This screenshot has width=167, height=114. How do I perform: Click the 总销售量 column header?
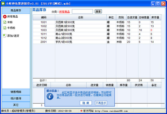point(144,18)
